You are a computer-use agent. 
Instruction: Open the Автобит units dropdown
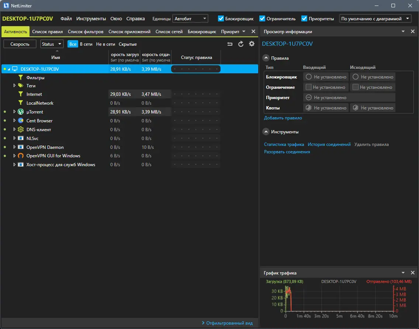[190, 18]
